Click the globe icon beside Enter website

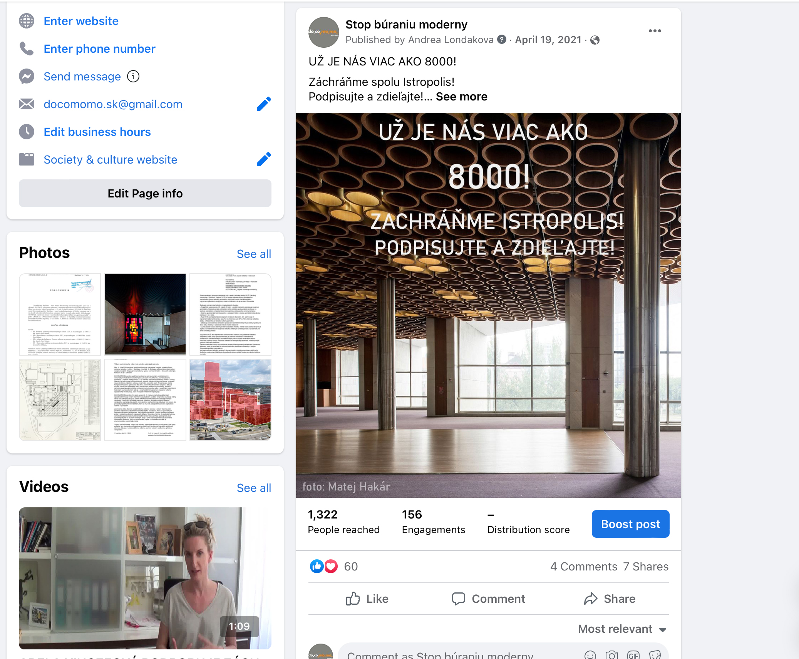pyautogui.click(x=27, y=21)
